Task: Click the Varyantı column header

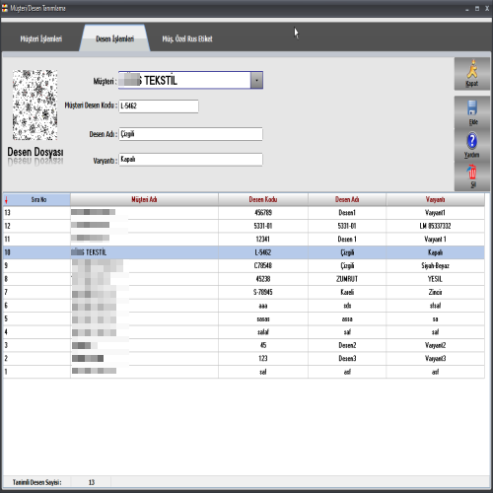Action: tap(435, 199)
